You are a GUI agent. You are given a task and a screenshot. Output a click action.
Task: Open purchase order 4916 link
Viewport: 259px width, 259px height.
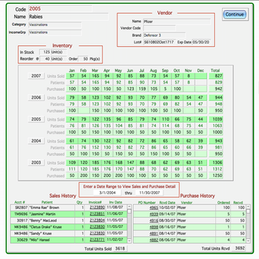(x=154, y=220)
